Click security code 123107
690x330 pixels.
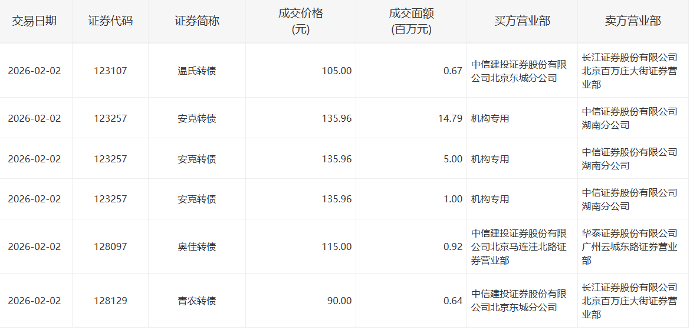110,71
